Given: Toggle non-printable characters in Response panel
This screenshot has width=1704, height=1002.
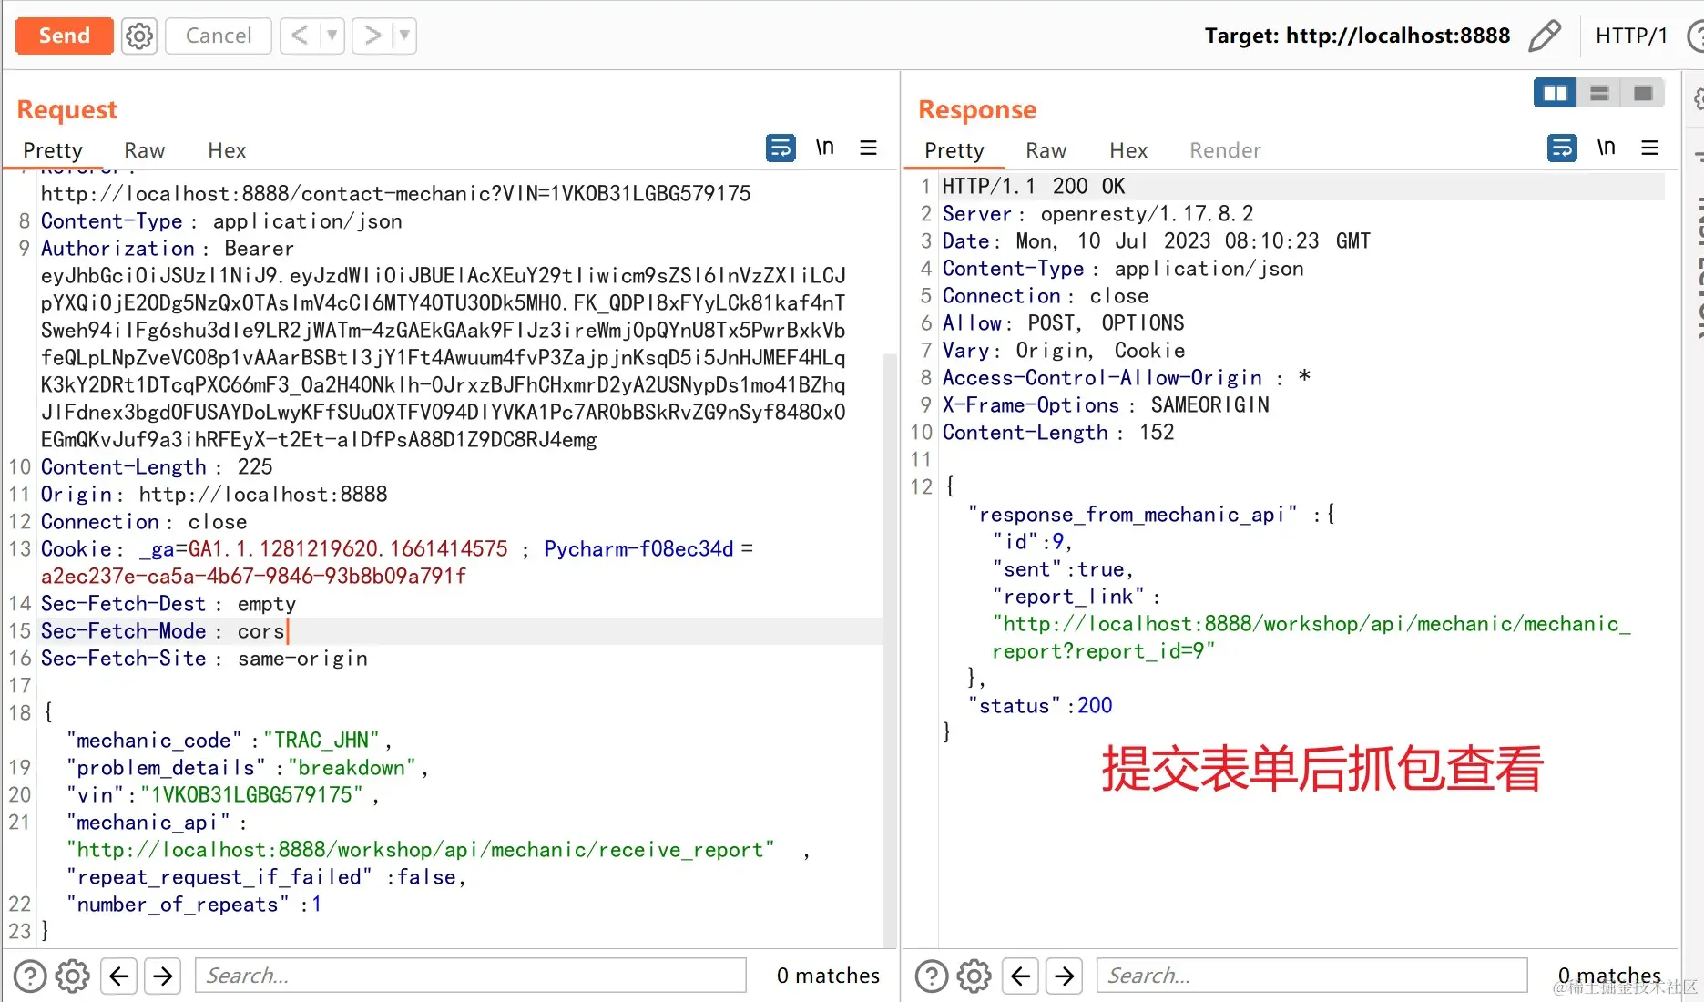Looking at the screenshot, I should tap(1607, 148).
